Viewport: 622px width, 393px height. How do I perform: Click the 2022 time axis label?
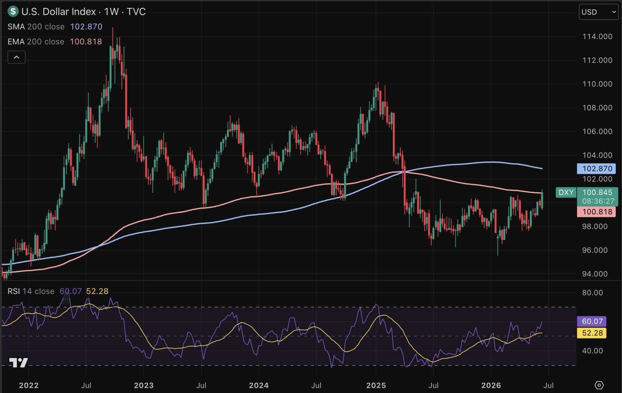(x=29, y=385)
